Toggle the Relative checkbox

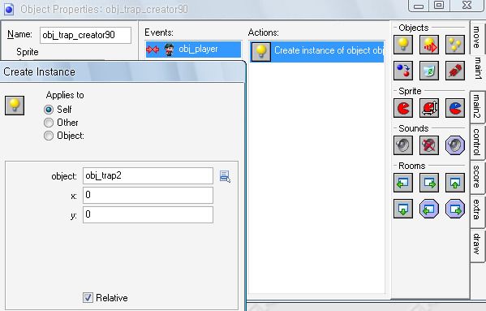(88, 298)
